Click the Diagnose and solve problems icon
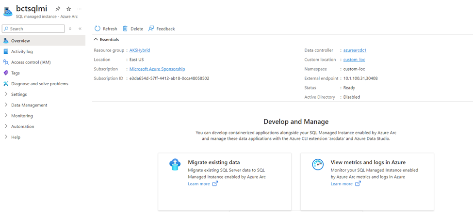Screen dimensions: 473x212 point(6,83)
